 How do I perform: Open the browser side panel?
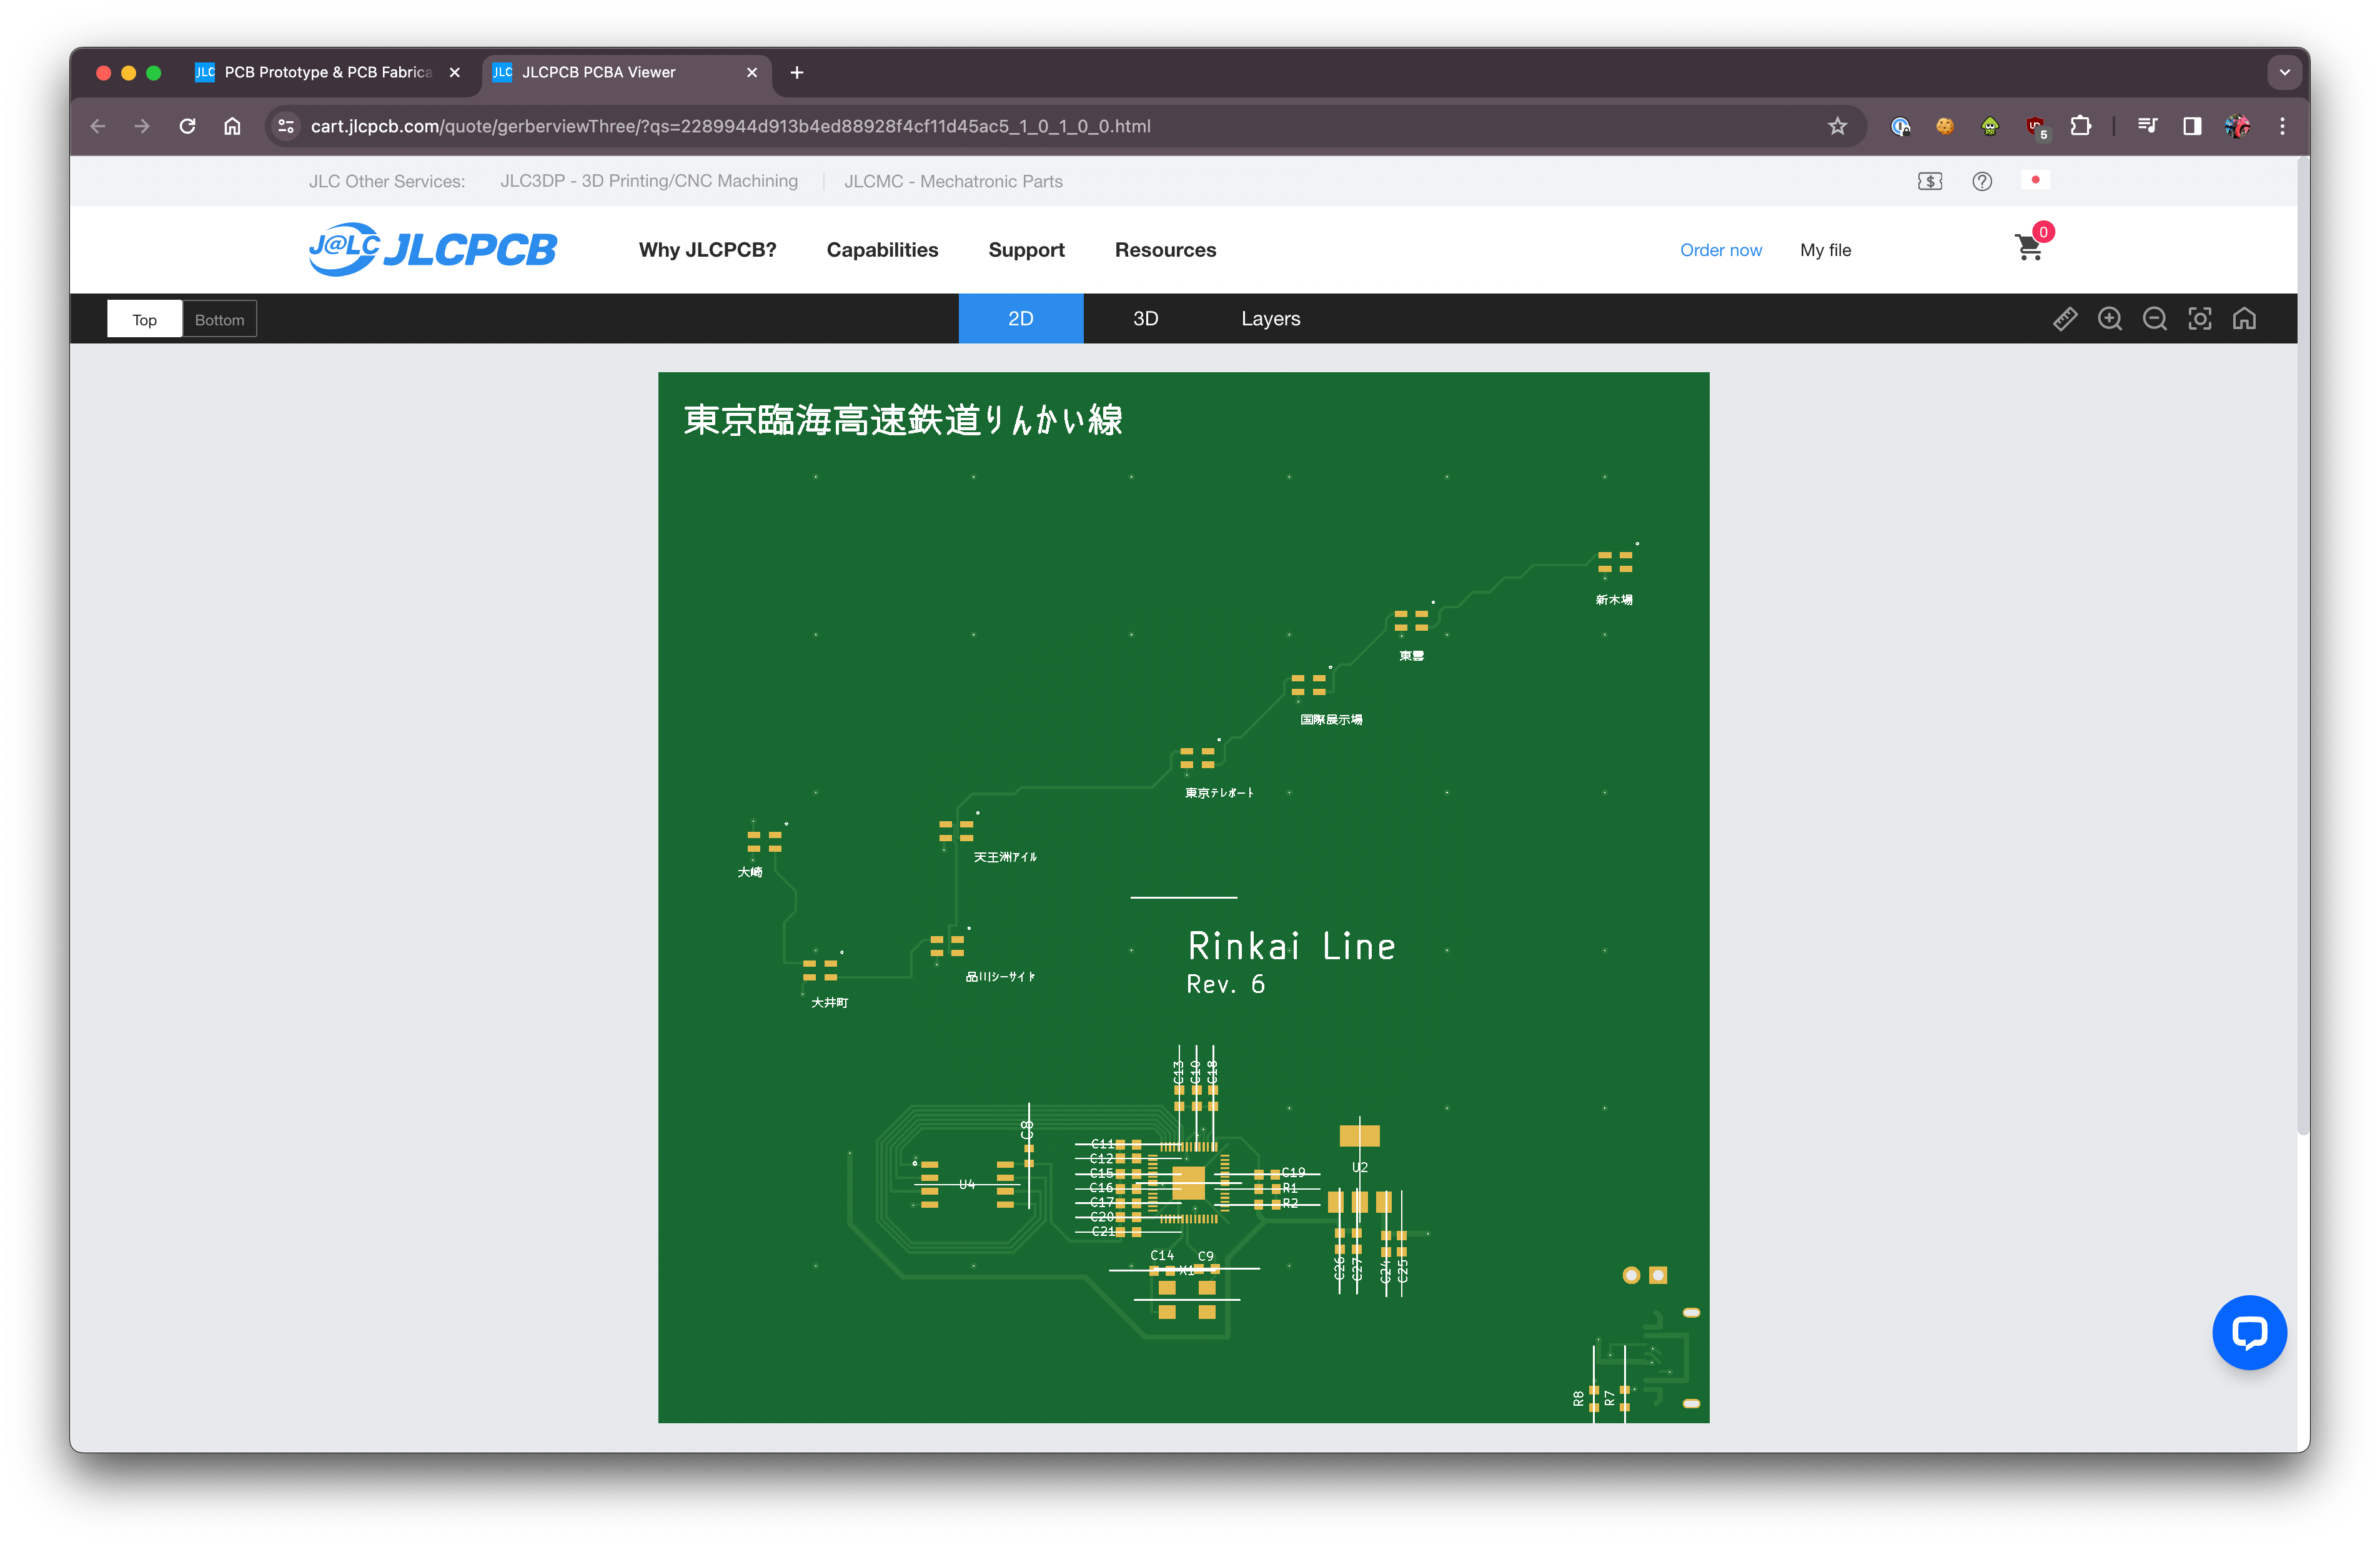pos(2192,126)
